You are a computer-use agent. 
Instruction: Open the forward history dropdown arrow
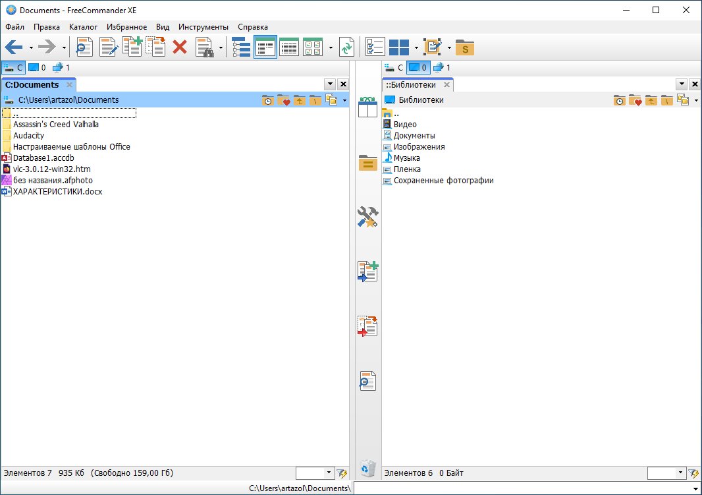(64, 47)
